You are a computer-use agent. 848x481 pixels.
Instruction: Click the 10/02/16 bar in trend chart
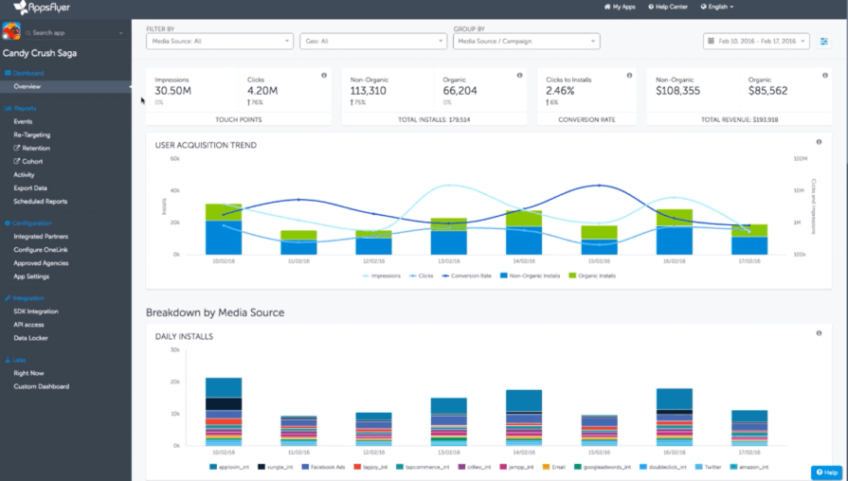(x=224, y=229)
